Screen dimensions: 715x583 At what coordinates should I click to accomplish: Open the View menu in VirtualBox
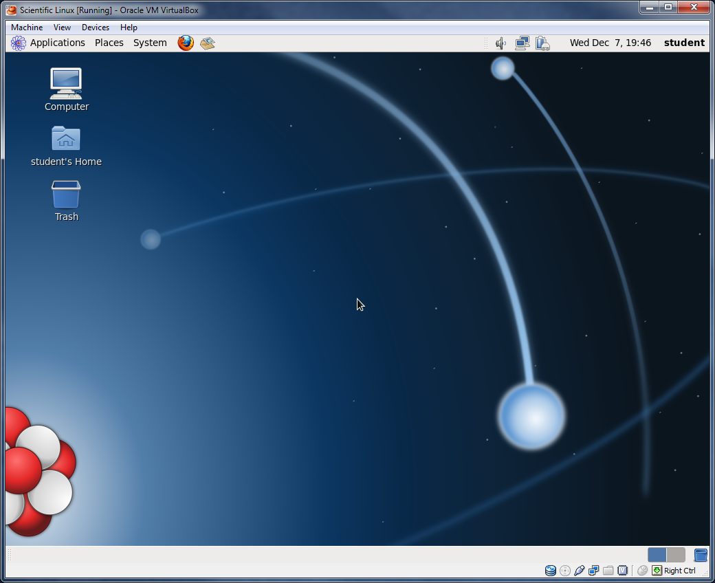tap(62, 27)
